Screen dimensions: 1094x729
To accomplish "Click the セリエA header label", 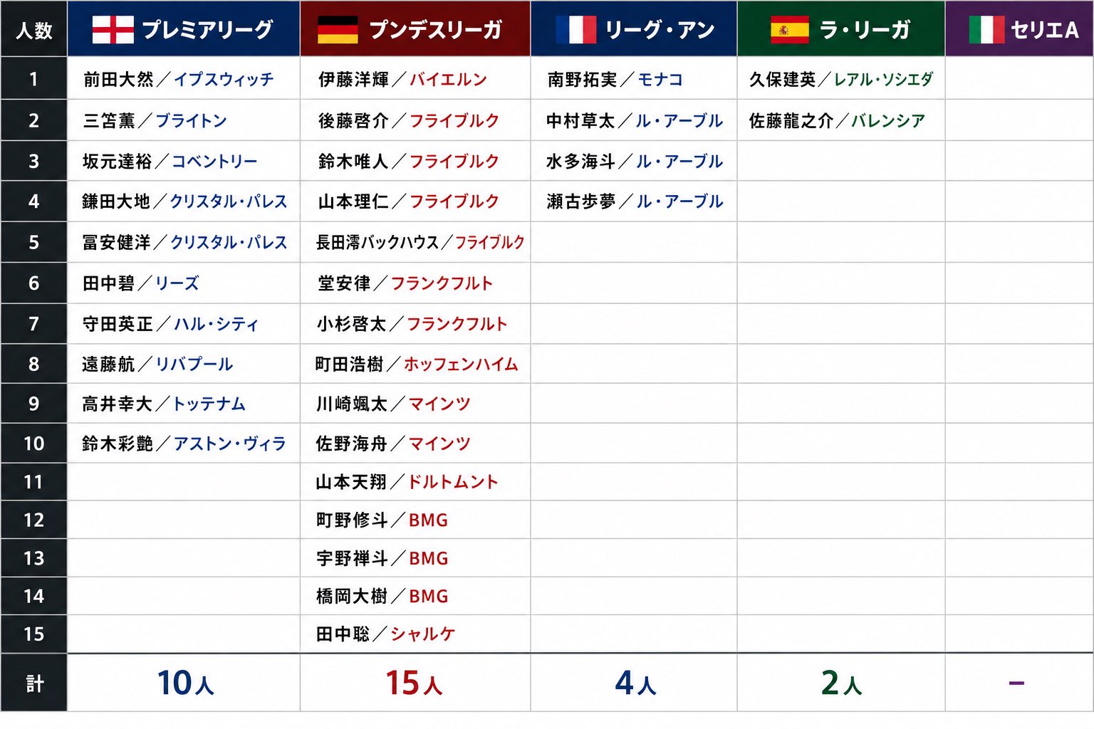I will click(1044, 30).
